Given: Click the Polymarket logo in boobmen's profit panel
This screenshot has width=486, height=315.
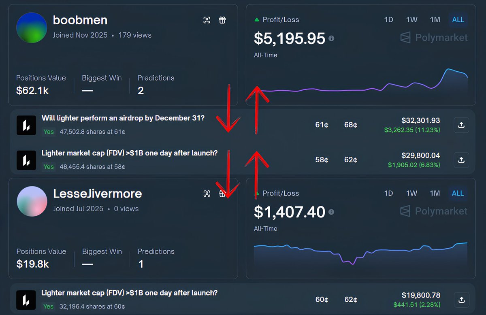Looking at the screenshot, I should point(433,38).
